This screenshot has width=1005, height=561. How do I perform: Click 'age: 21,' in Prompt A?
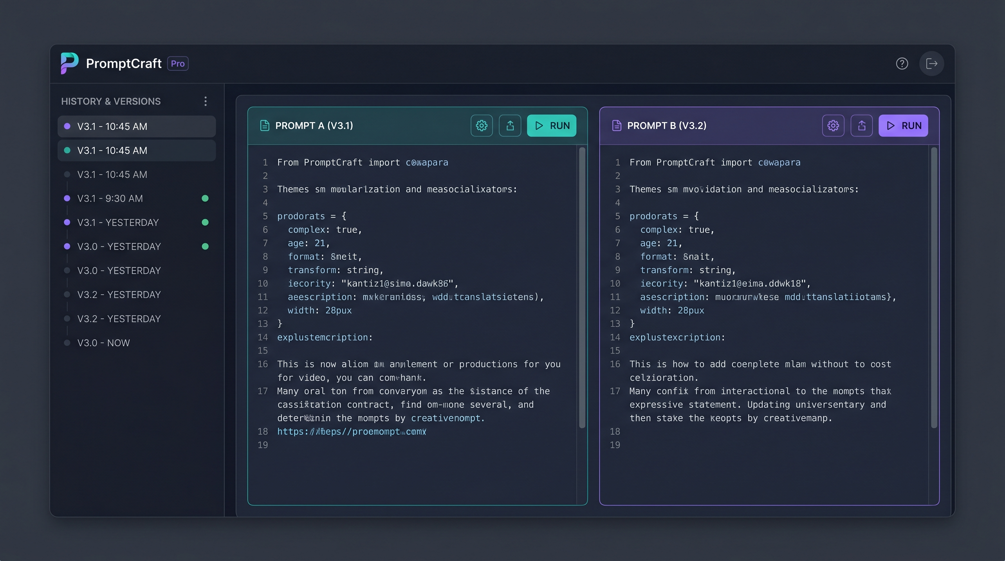coord(309,244)
